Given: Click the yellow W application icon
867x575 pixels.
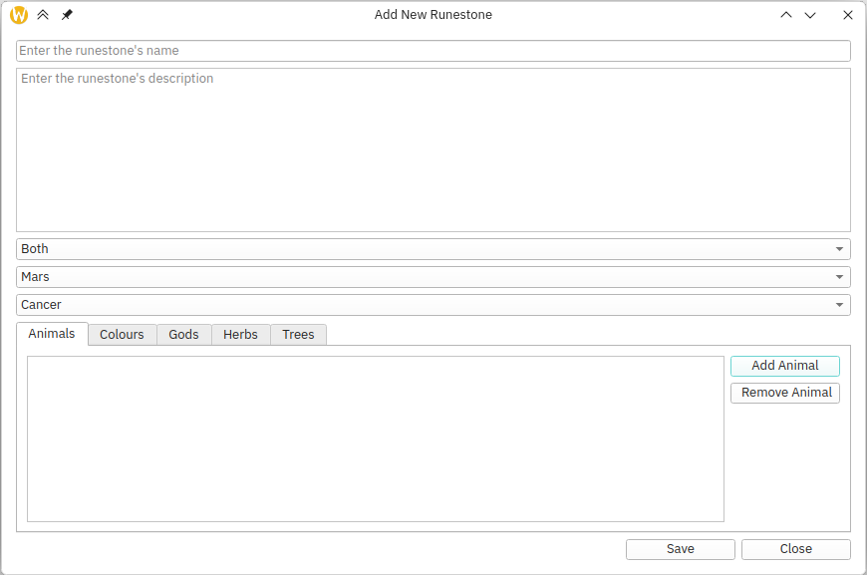Looking at the screenshot, I should pyautogui.click(x=19, y=15).
